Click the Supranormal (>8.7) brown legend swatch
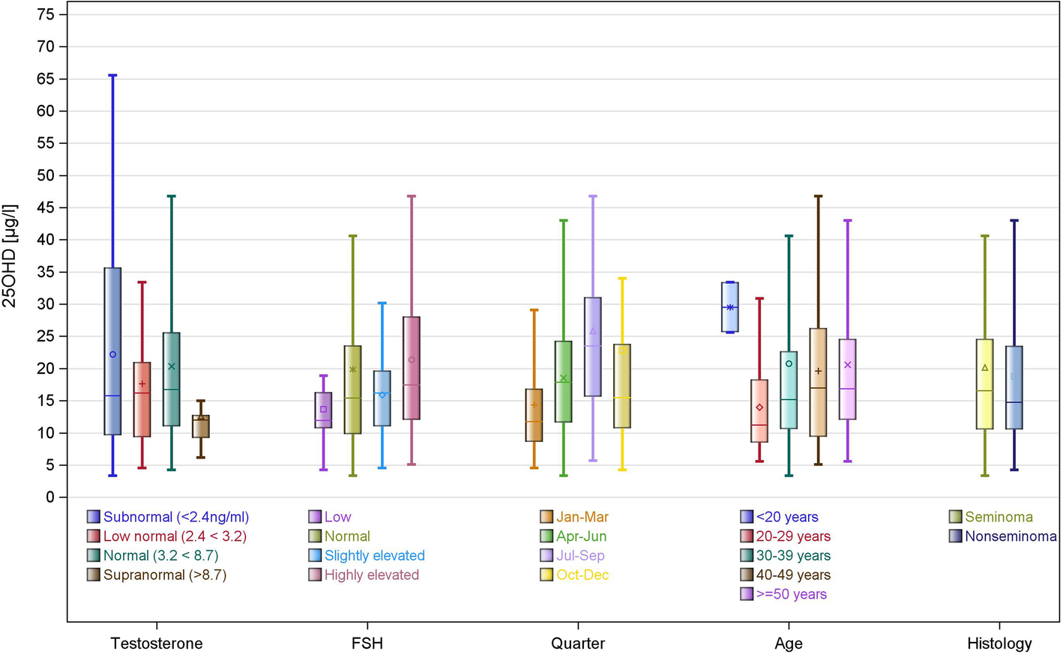This screenshot has height=654, width=1063. tap(94, 575)
